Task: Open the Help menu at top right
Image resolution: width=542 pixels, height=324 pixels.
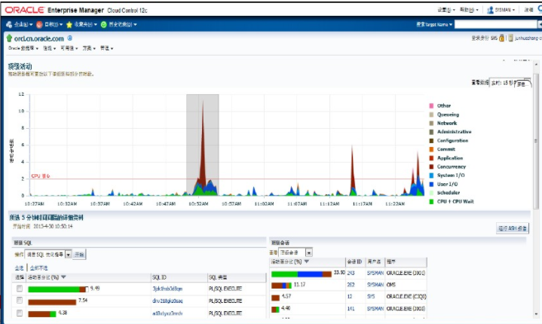Action: 469,10
